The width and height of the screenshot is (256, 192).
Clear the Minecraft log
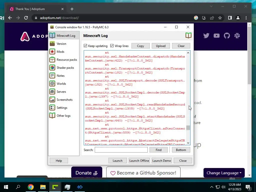point(181,46)
